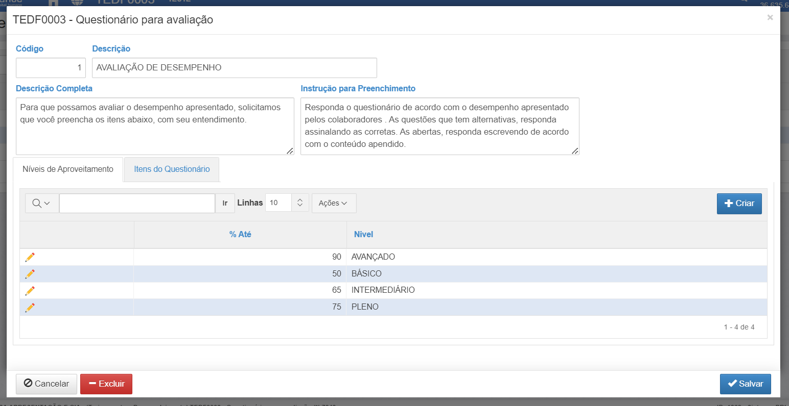This screenshot has width=789, height=406.
Task: Click the Criar button
Action: click(739, 203)
